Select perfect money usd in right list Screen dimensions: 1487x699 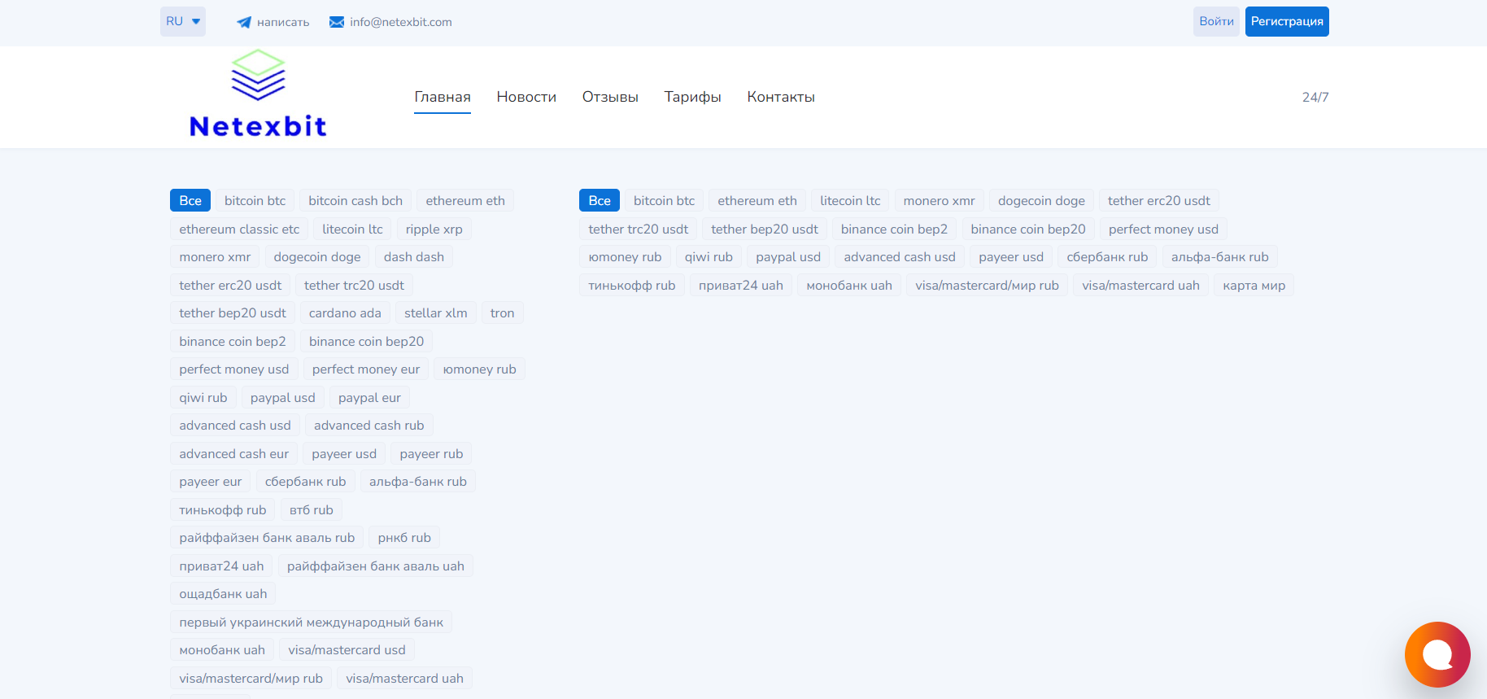coord(1163,229)
